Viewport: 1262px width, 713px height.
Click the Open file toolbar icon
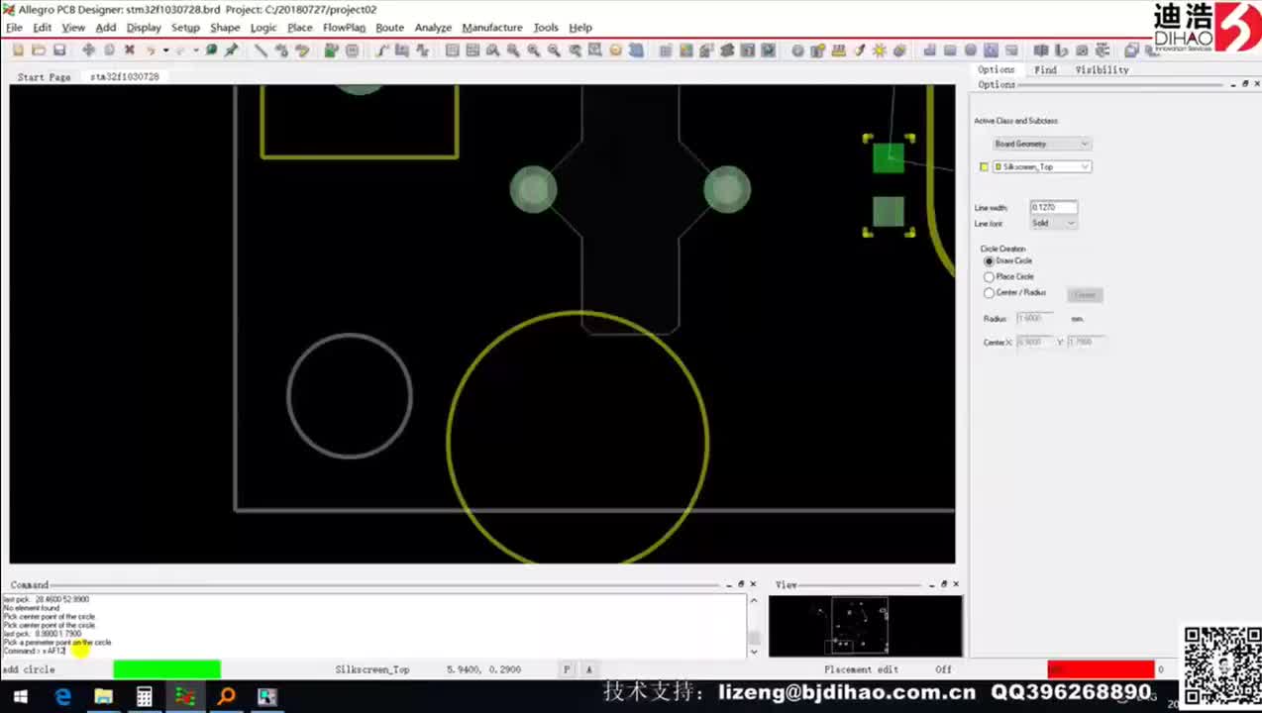(39, 51)
